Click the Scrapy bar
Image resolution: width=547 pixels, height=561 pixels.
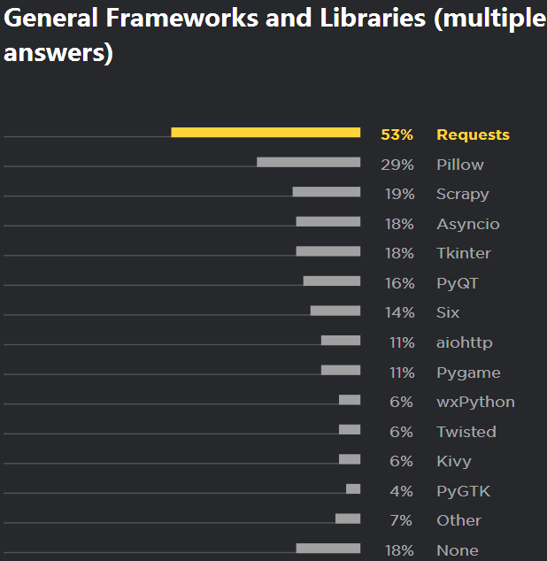pos(326,192)
